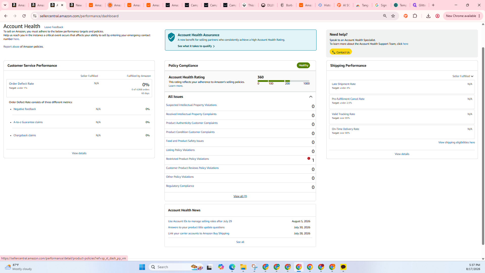Viewport: 485px width, 273px height.
Task: Open Product Condition Customer Complaints
Action: point(190,132)
